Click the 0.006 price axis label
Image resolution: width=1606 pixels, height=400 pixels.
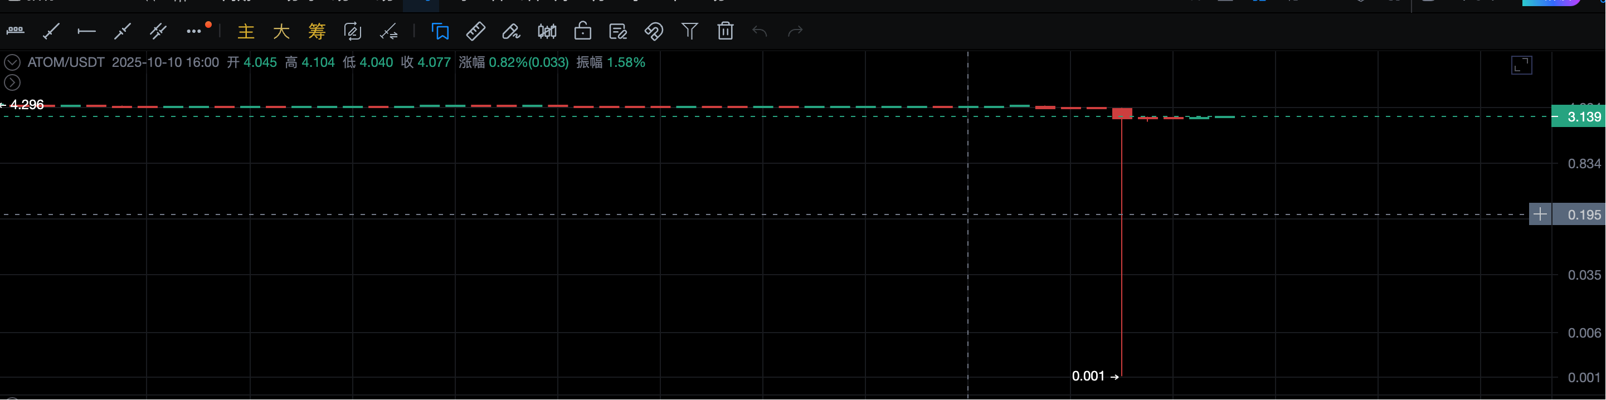click(x=1584, y=333)
